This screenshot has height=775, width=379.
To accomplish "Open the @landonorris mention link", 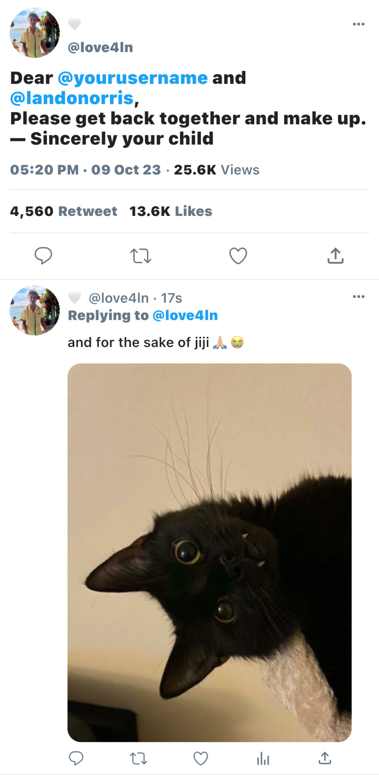I will 72,98.
